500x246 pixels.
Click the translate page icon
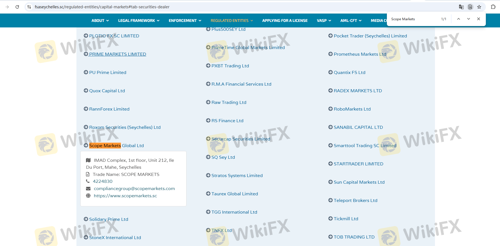tap(461, 7)
